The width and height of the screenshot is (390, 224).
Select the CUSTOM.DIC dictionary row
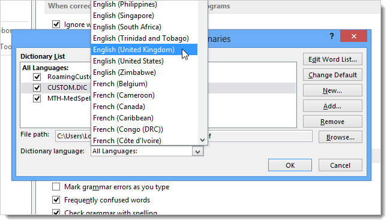(158, 87)
